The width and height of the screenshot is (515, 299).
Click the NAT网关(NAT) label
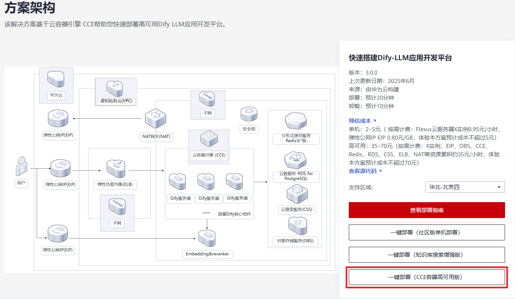pos(156,136)
